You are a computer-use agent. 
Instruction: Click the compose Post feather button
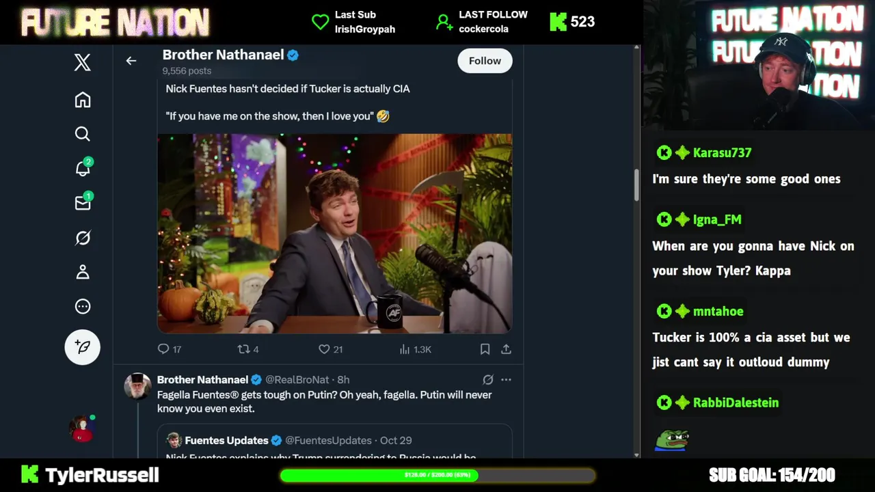coord(83,347)
